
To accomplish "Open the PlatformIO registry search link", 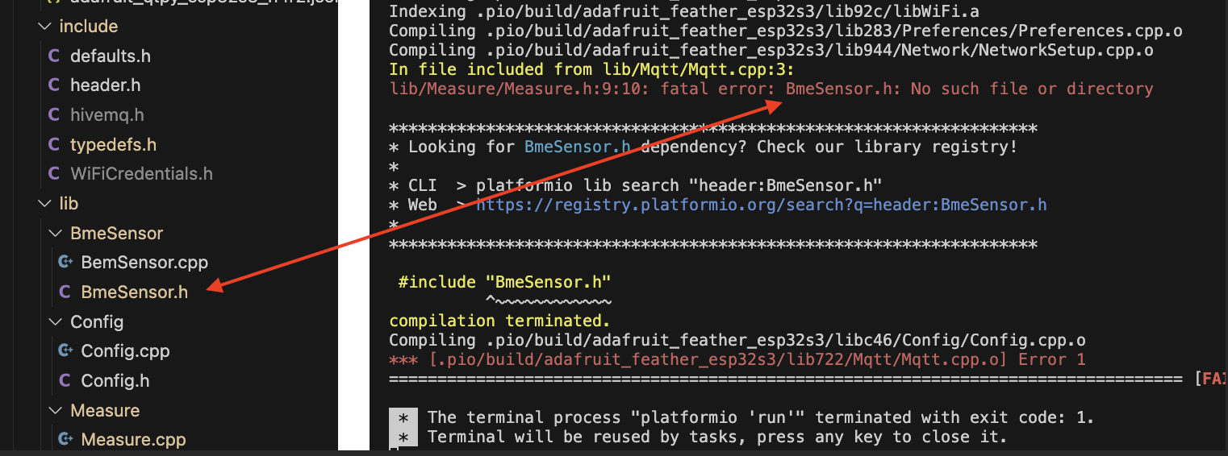I will pos(762,205).
